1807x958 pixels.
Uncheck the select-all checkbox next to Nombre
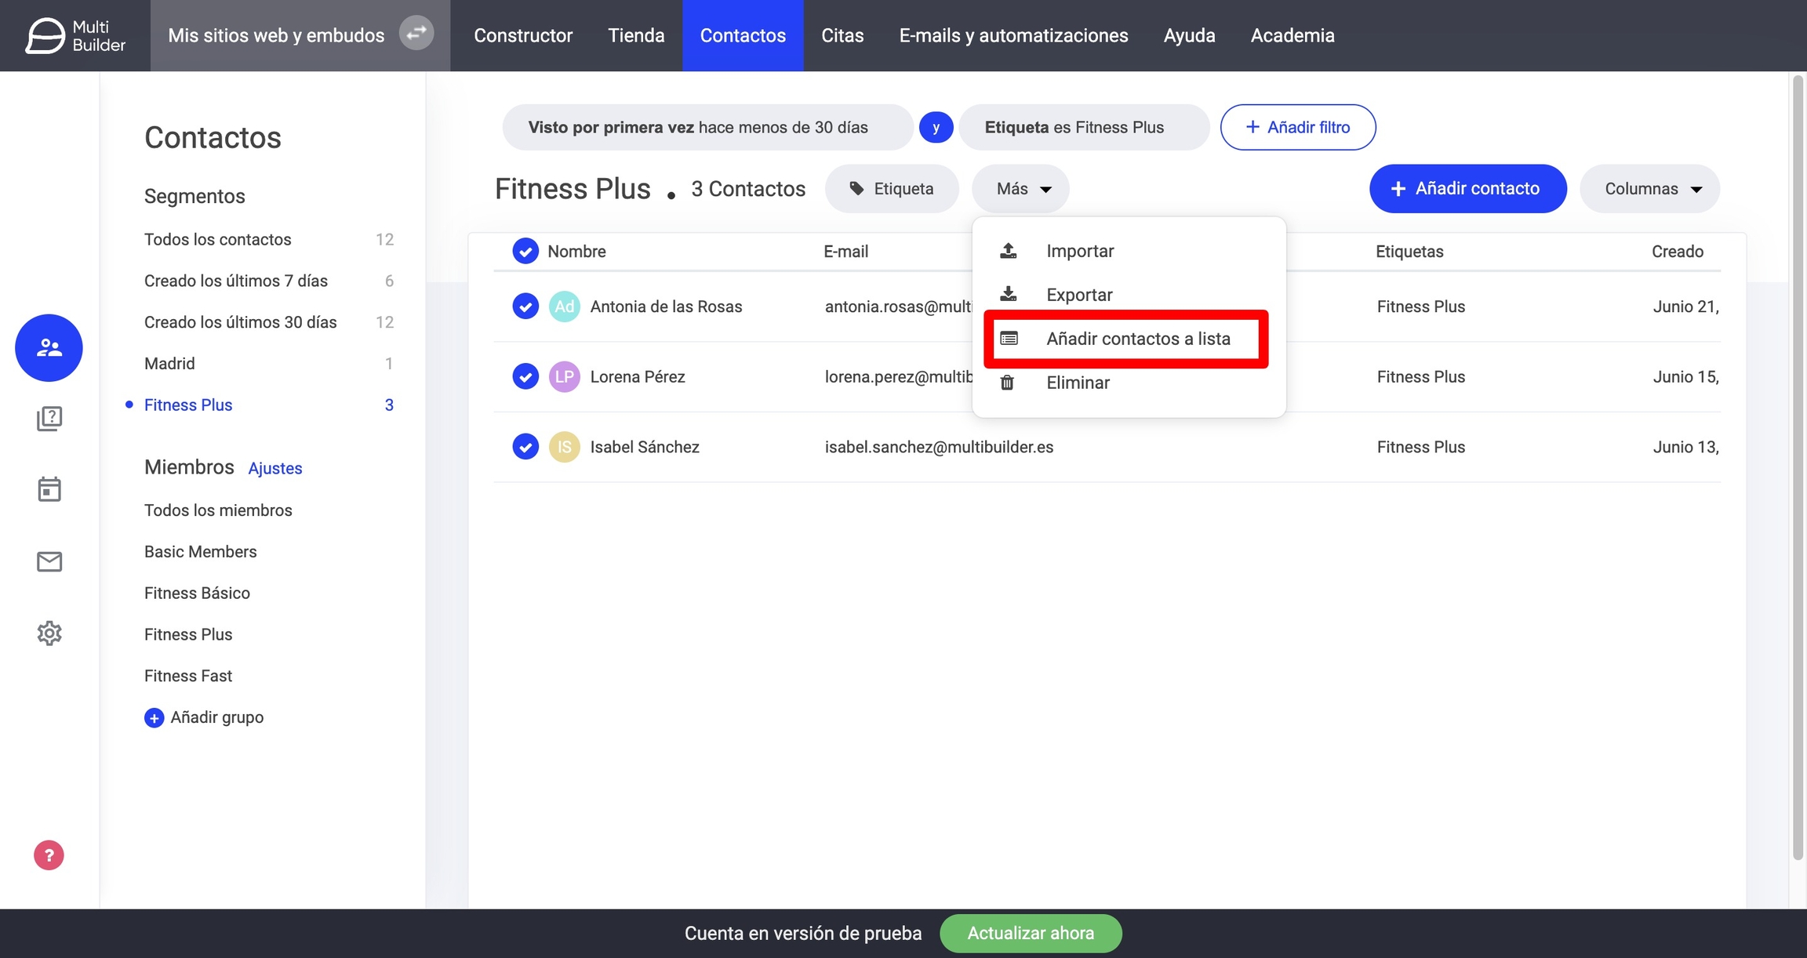525,251
